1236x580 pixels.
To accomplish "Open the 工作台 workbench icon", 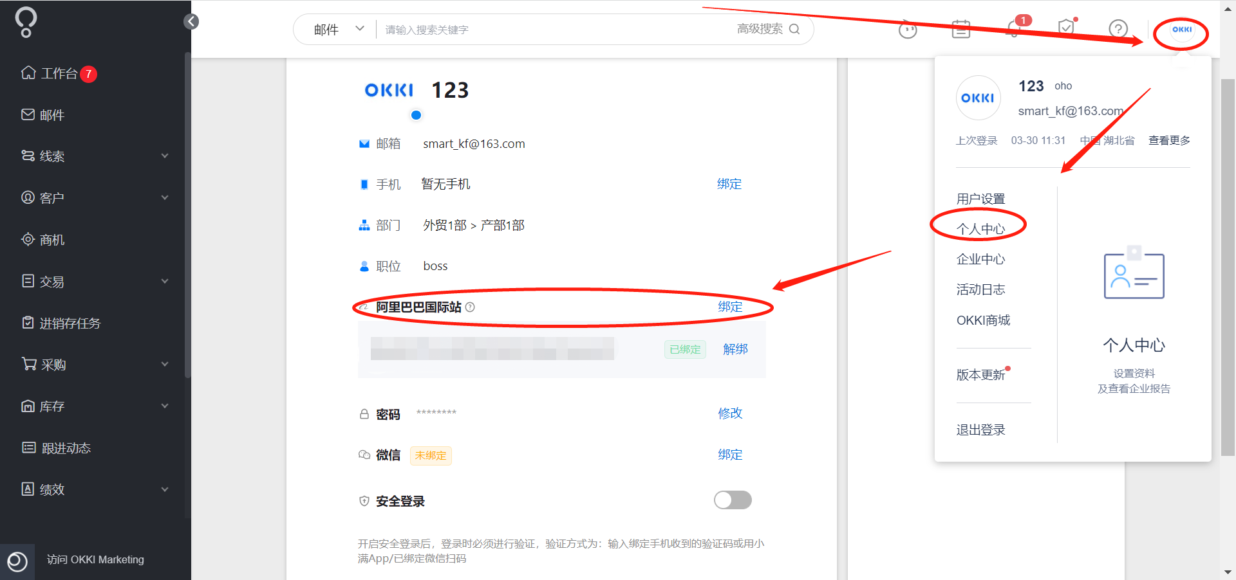I will click(28, 73).
